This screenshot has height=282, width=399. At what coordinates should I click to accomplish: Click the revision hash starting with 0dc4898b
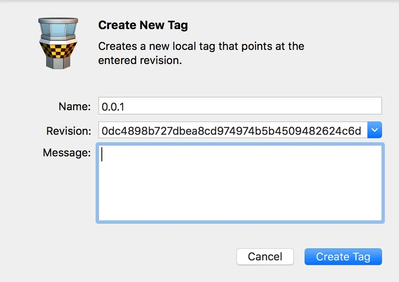[x=232, y=131]
